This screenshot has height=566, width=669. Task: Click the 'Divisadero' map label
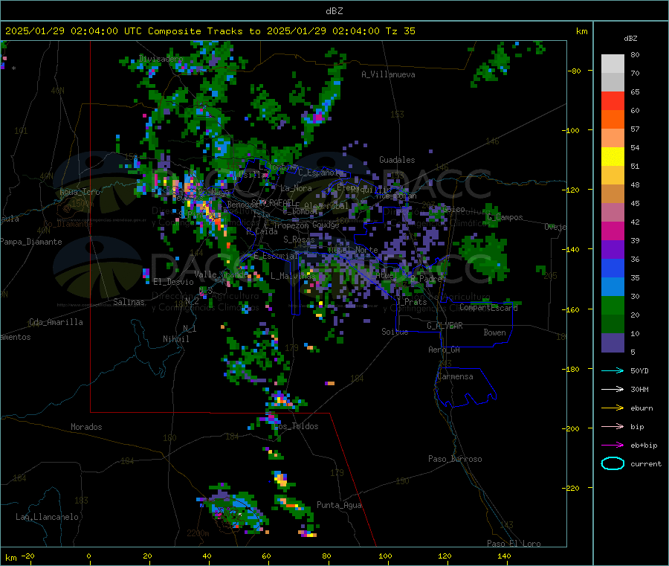(161, 59)
